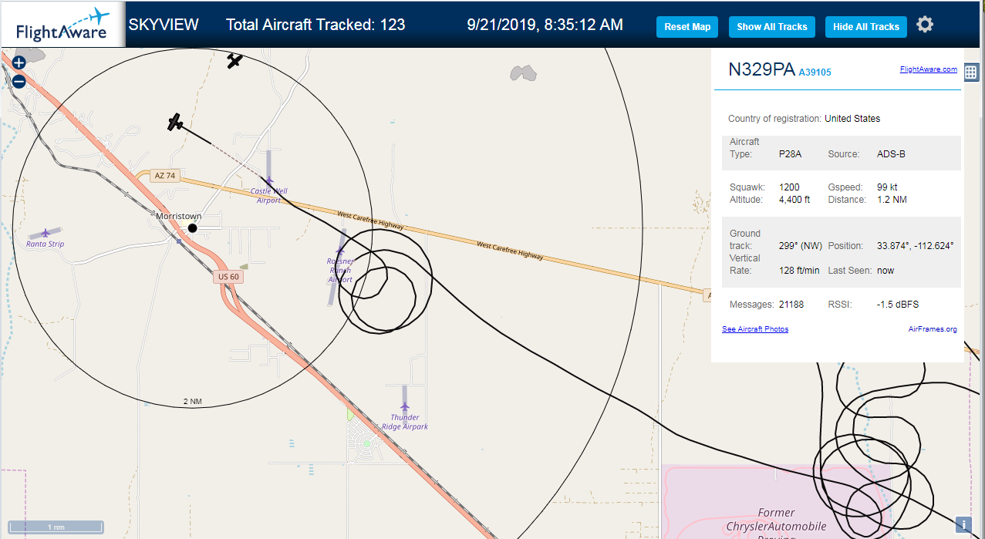Click the Thunder Ridge Airpark marker
The height and width of the screenshot is (539, 985).
point(405,406)
